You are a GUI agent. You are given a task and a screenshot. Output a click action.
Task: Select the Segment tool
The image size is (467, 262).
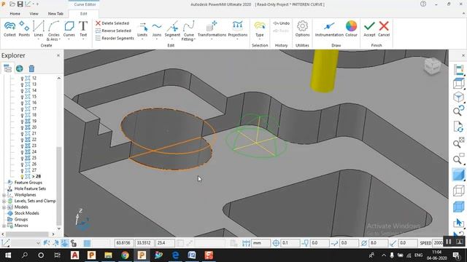coord(172,30)
